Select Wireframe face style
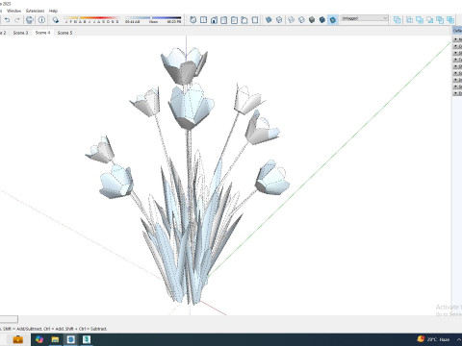This screenshot has height=346, width=462. pos(291,20)
